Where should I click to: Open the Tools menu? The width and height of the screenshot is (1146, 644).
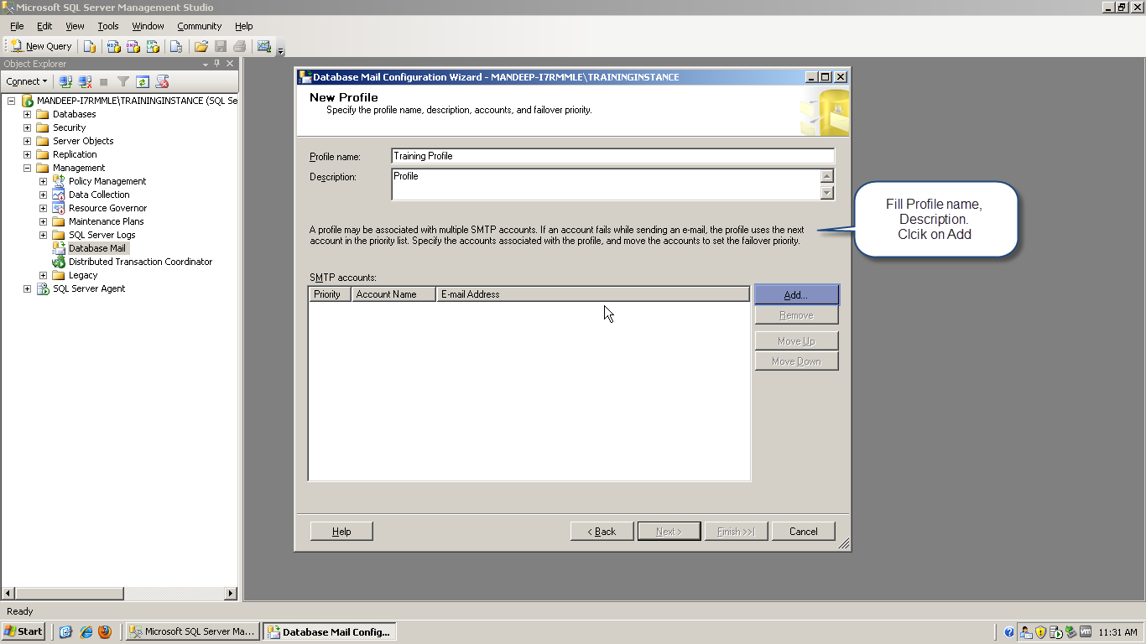(x=108, y=26)
